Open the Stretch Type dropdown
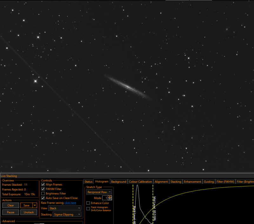Screen dimensions: 254x224 [x=99, y=192]
